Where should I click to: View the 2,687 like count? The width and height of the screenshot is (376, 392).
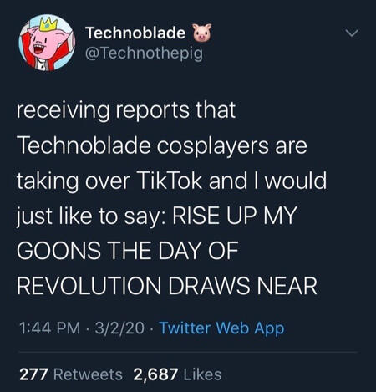(155, 374)
